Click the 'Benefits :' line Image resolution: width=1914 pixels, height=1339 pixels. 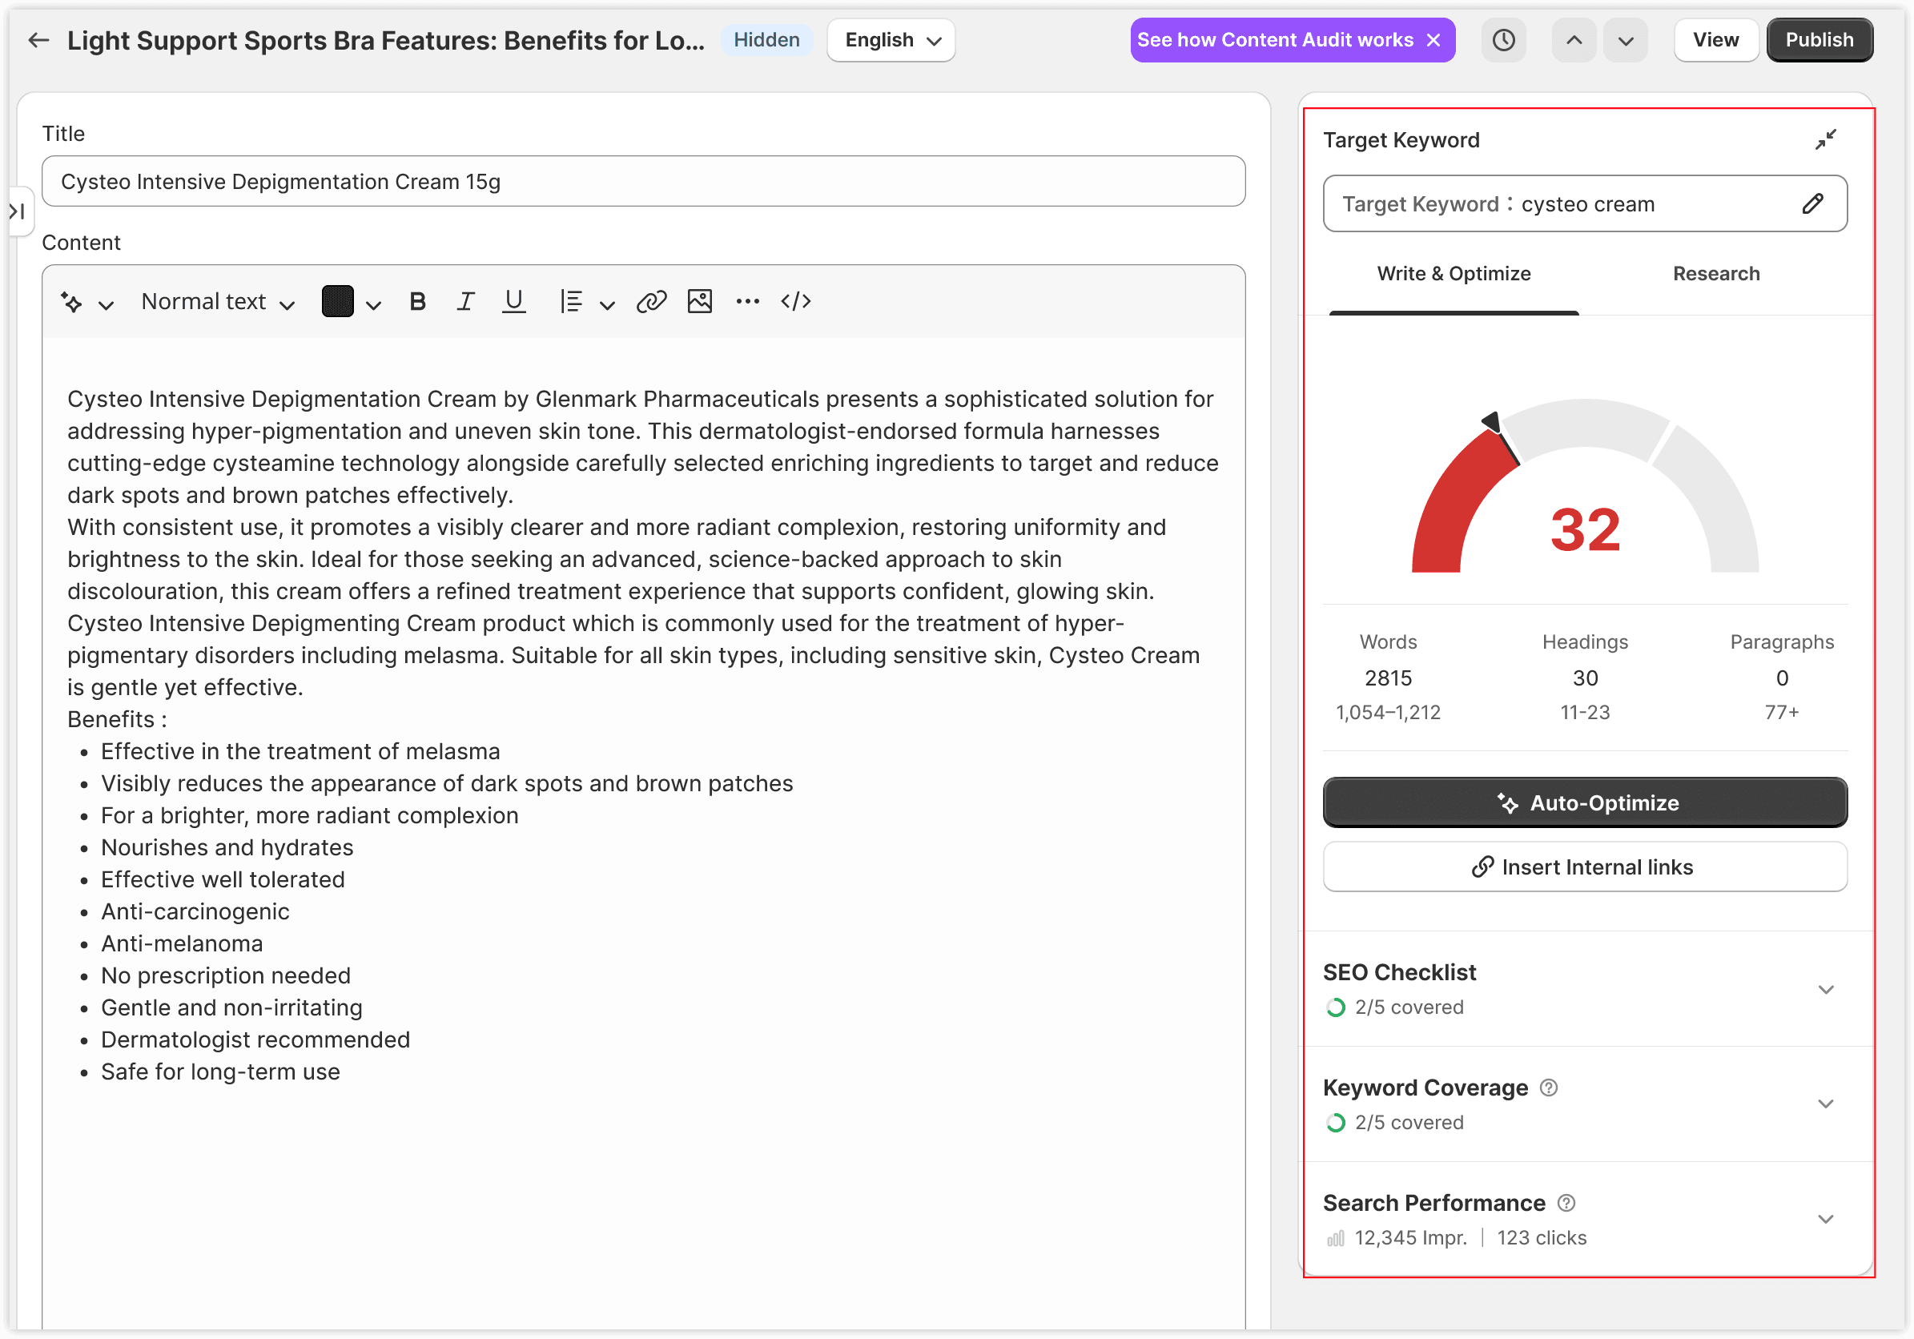tap(117, 718)
